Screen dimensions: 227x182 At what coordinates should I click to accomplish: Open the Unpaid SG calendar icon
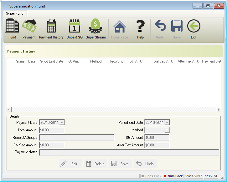pyautogui.click(x=75, y=26)
